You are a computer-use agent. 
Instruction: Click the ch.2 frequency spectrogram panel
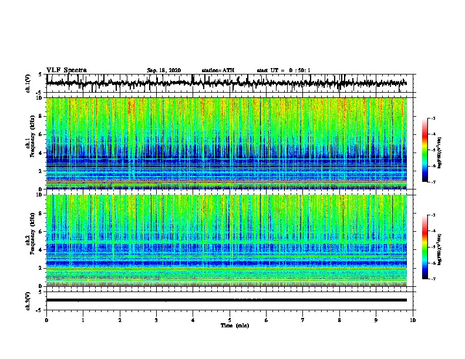pyautogui.click(x=227, y=241)
